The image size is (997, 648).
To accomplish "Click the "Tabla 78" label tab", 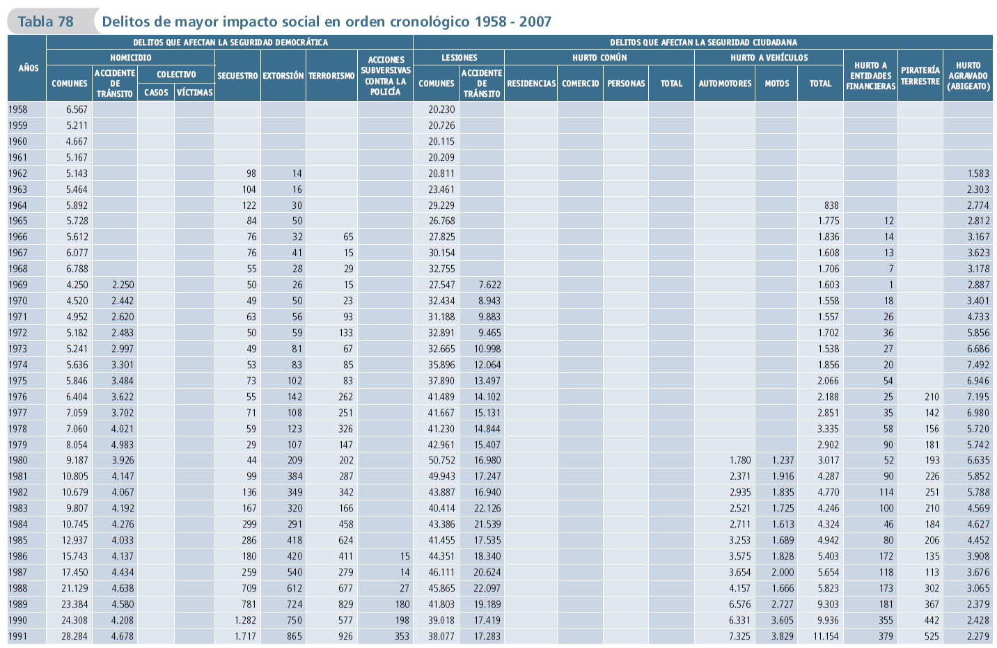I will 46,22.
